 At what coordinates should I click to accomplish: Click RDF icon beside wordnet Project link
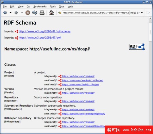point(60,81)
